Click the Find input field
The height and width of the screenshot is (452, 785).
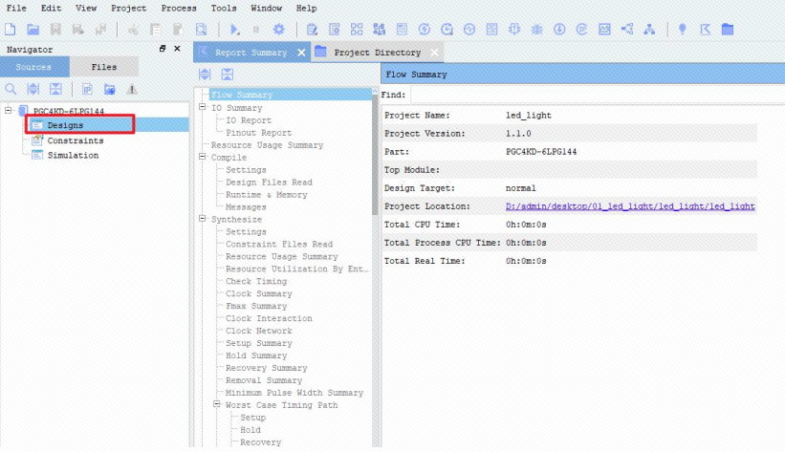pyautogui.click(x=598, y=95)
